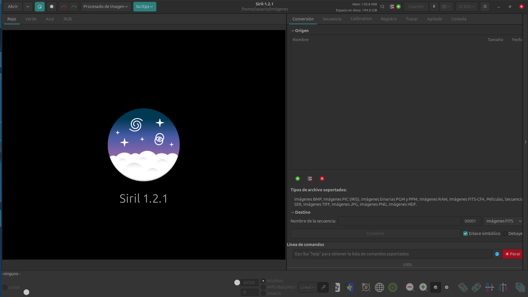
Task: Collapse the right panel using edge arrow
Action: click(525, 142)
